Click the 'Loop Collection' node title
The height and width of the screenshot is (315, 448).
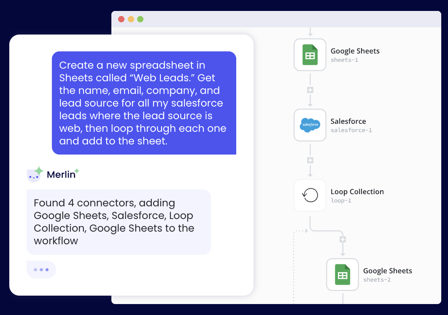tap(357, 192)
